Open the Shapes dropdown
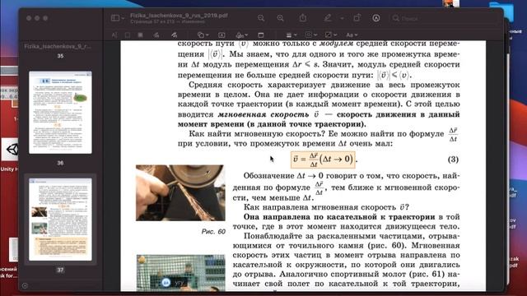 click(203, 35)
